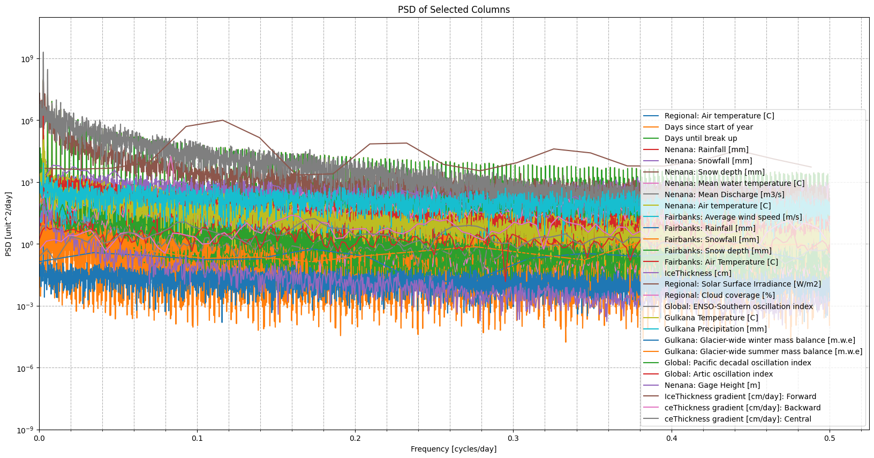This screenshot has width=874, height=458.
Task: Click the chart title 'PSD of Selected Columns'
Action: click(x=454, y=10)
